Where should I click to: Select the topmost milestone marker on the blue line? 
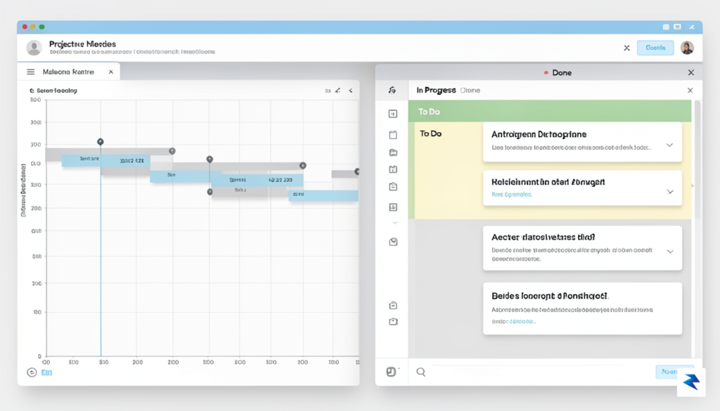tap(100, 142)
